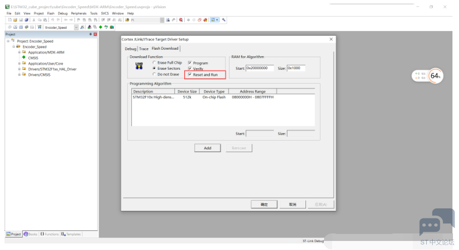Select the STM32F10x High-density algorithm row
The width and height of the screenshot is (459, 250).
(223, 97)
